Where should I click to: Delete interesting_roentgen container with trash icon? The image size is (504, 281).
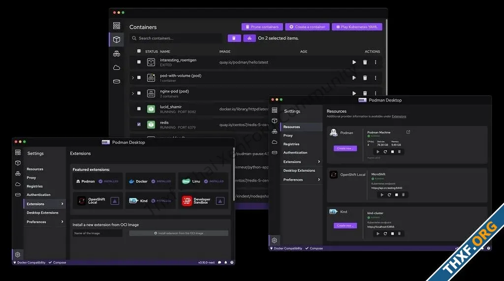coord(365,62)
